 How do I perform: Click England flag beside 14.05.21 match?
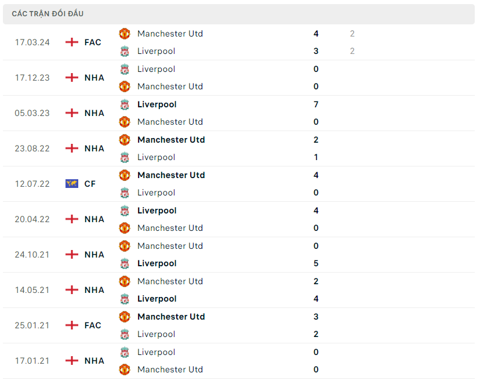tap(72, 290)
